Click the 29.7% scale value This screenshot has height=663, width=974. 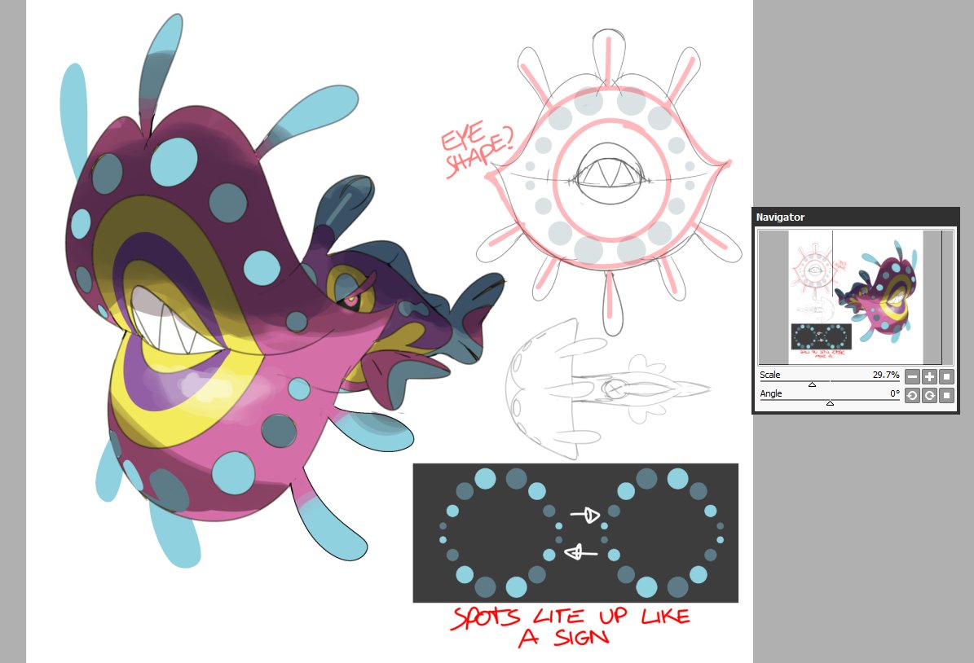(886, 375)
